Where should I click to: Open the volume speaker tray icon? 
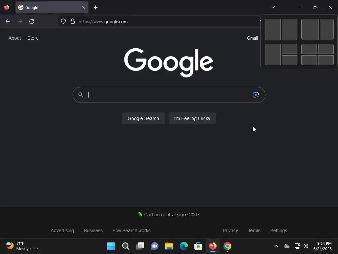click(x=305, y=246)
